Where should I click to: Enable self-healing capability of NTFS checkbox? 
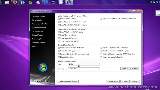click(101, 54)
